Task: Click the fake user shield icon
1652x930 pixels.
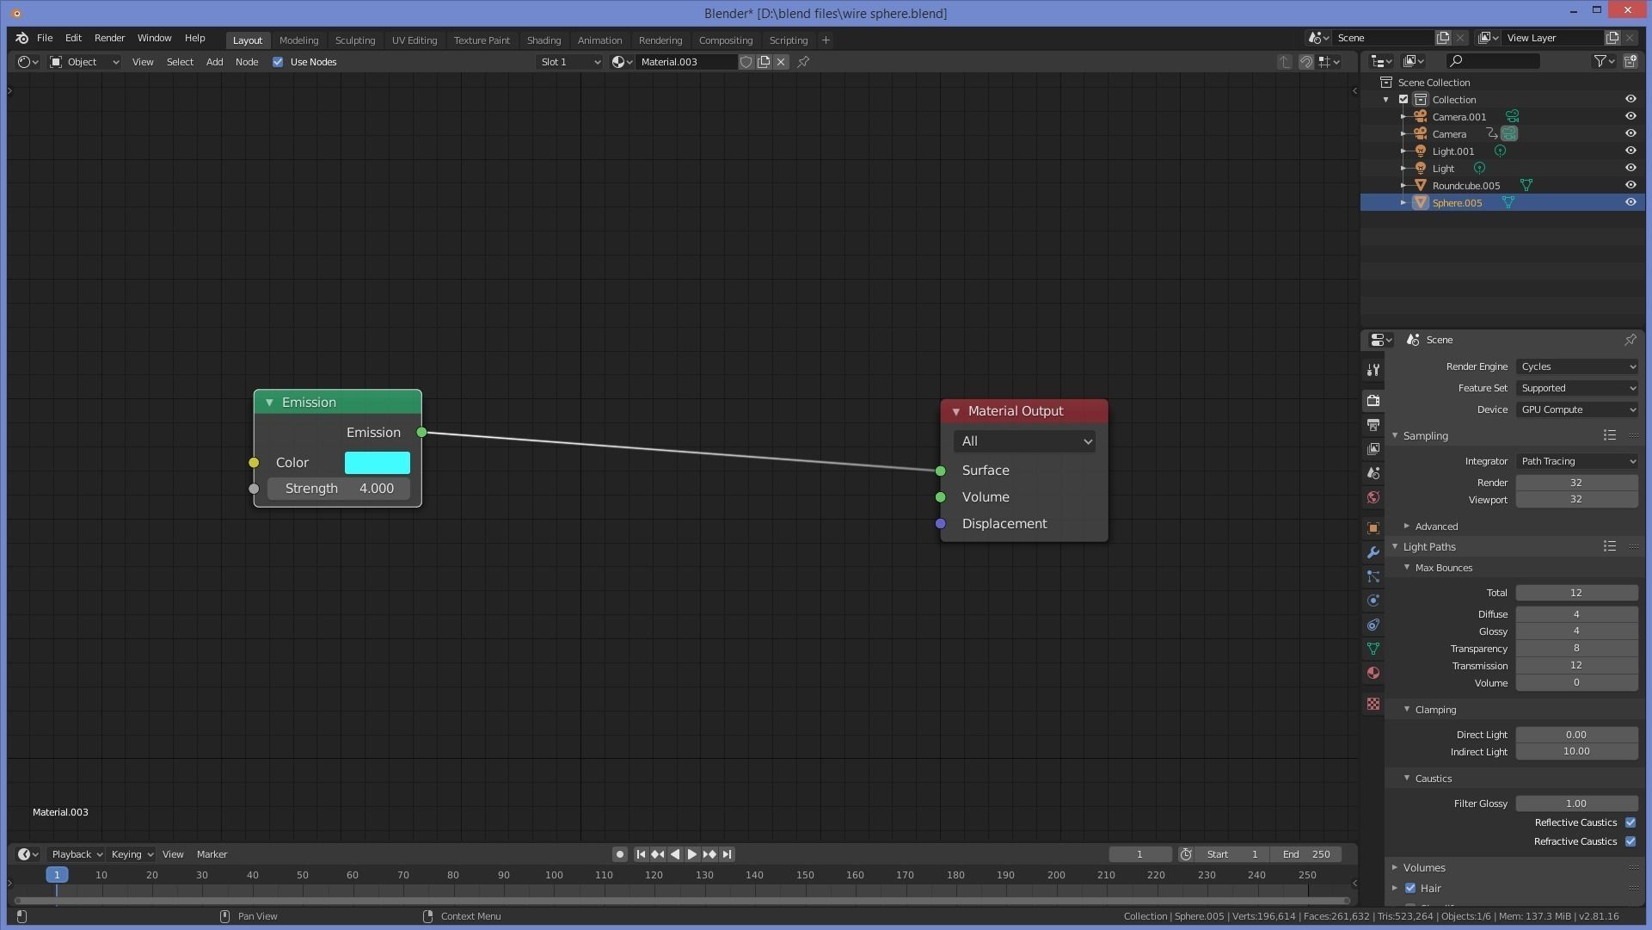Action: pos(746,62)
